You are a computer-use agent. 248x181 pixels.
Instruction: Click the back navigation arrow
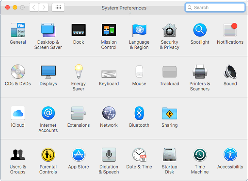(x=34, y=8)
